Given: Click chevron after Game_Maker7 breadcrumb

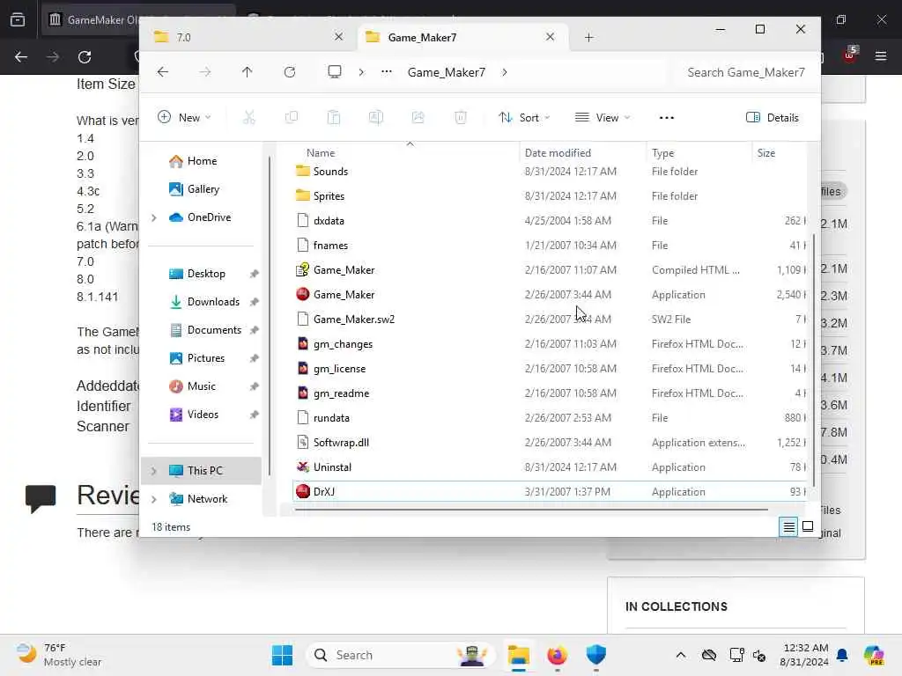Looking at the screenshot, I should point(505,72).
